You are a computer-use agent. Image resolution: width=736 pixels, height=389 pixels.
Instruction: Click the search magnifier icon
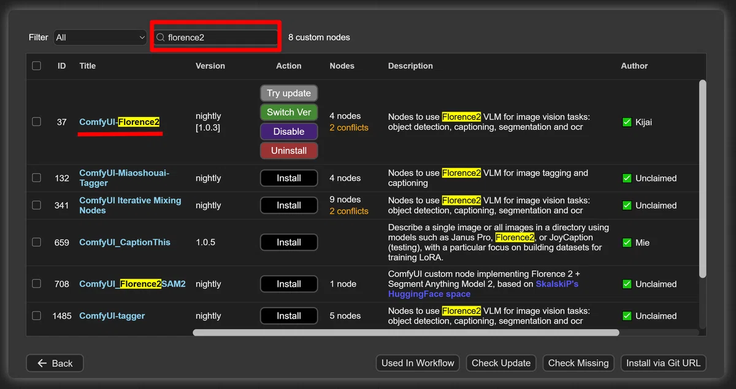pyautogui.click(x=161, y=37)
